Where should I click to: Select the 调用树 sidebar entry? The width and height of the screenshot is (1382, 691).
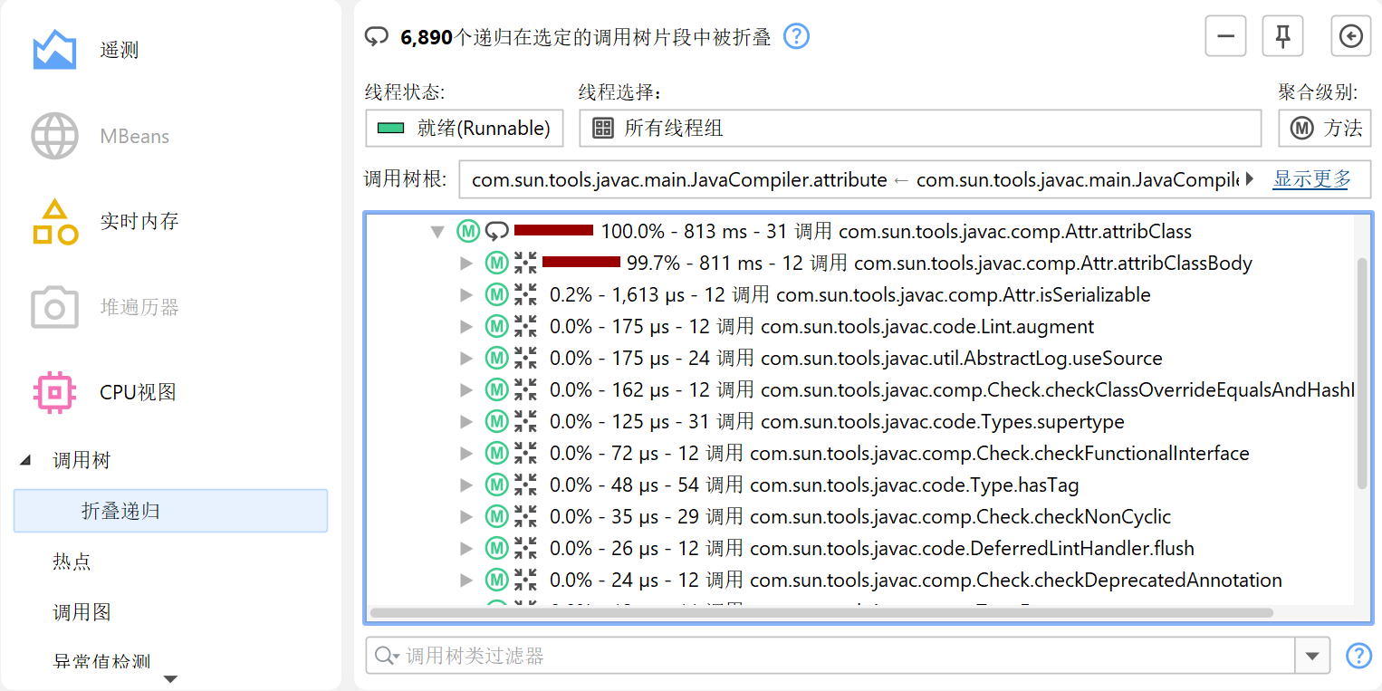click(x=82, y=460)
